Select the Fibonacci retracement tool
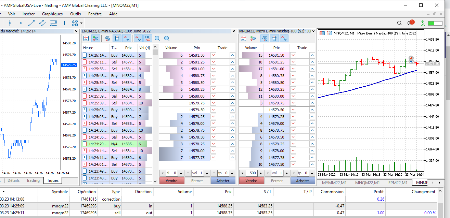This screenshot has width=450, height=218. point(53,23)
